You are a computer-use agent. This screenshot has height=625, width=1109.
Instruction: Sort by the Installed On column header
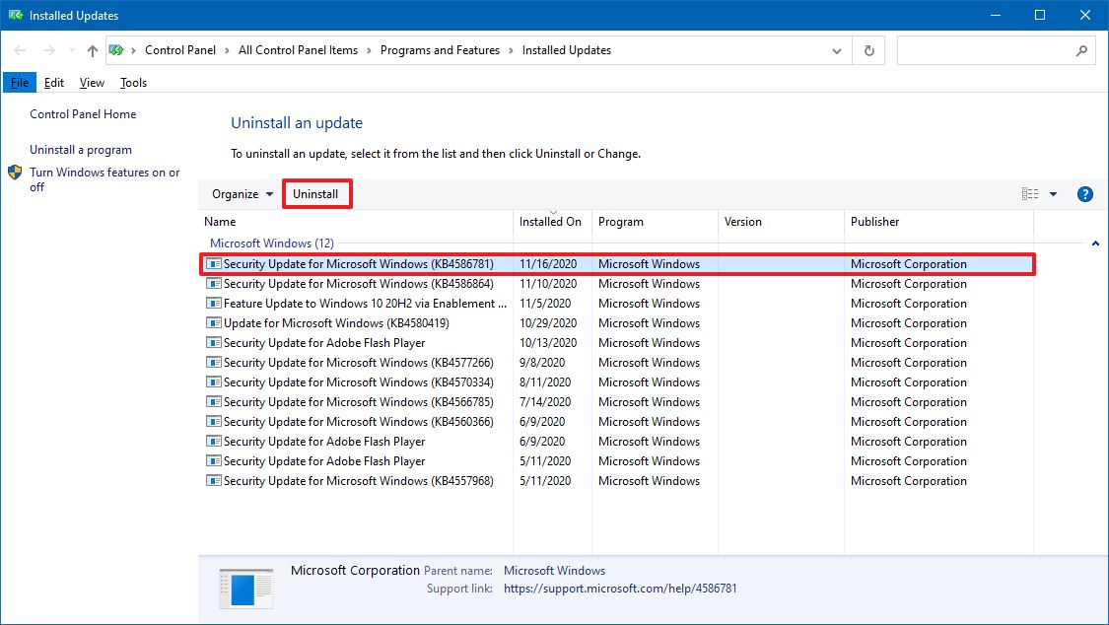coord(552,221)
